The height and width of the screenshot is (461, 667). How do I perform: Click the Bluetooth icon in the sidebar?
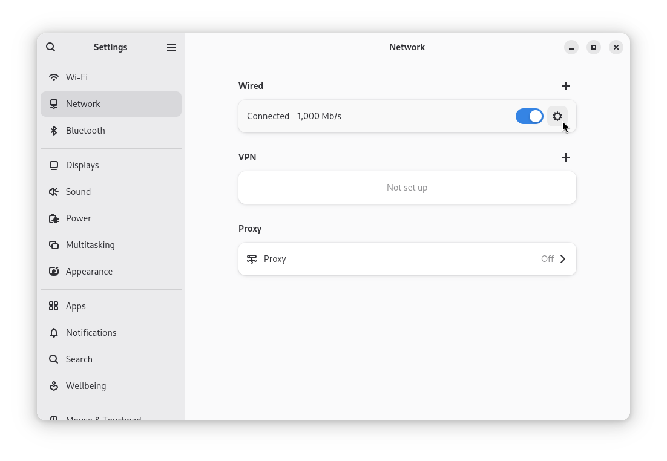pos(54,130)
